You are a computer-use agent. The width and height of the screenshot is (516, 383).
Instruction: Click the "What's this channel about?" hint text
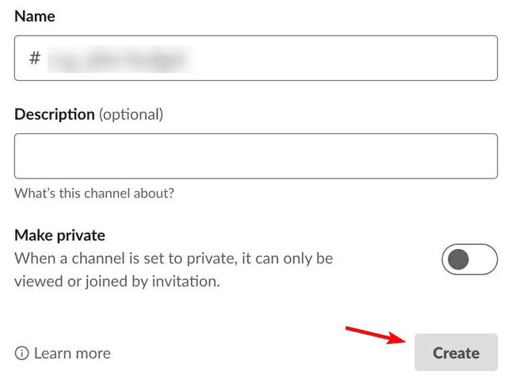pyautogui.click(x=94, y=193)
